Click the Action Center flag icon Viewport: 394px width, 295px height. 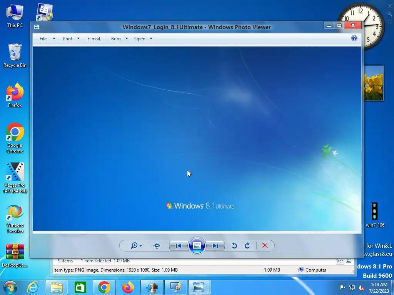click(342, 287)
